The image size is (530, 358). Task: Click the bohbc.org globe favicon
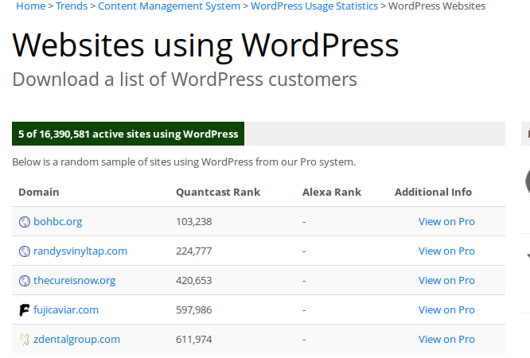25,222
